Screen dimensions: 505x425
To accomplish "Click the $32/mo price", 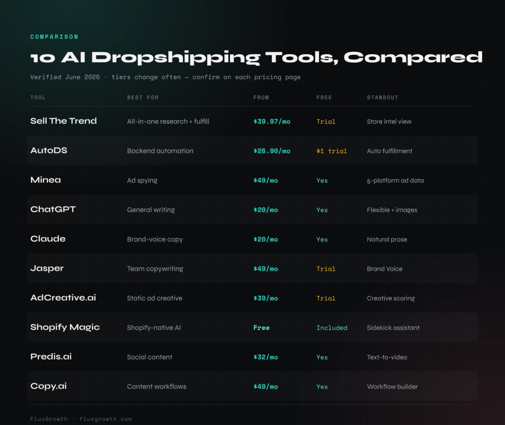I will tap(266, 357).
